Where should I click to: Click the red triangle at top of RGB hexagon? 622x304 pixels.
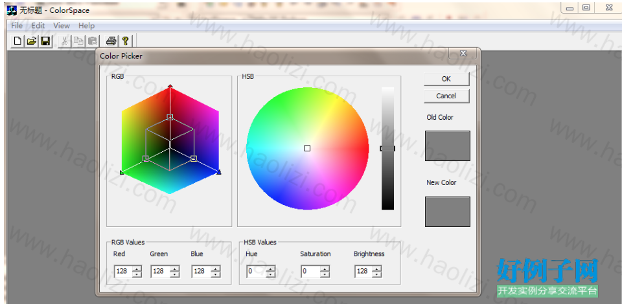(x=170, y=85)
